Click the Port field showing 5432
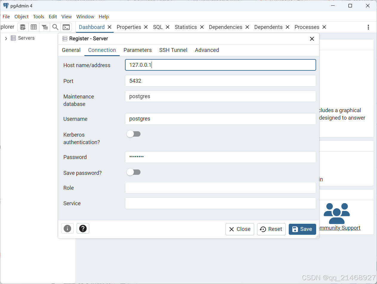Viewport: 377px width, 284px height. [220, 81]
